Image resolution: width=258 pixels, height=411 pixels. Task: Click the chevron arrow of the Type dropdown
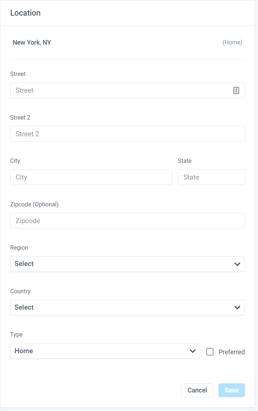coord(193,351)
